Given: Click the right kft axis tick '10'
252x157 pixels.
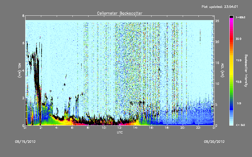Looking at the screenshot, I should click(217, 84).
